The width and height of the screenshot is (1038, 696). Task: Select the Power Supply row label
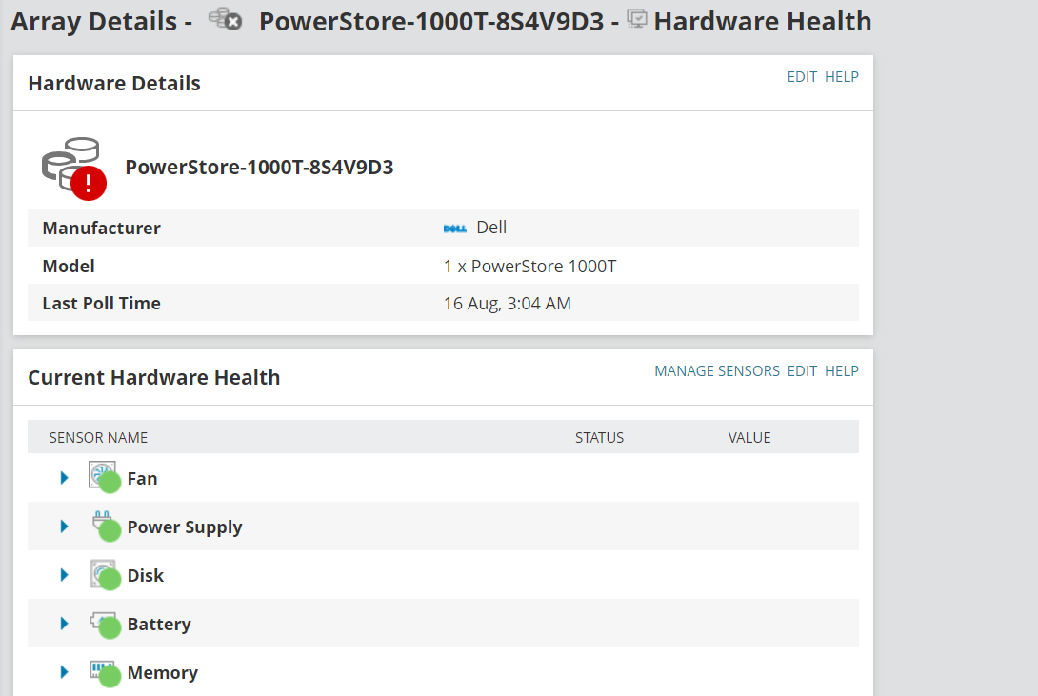pyautogui.click(x=185, y=527)
